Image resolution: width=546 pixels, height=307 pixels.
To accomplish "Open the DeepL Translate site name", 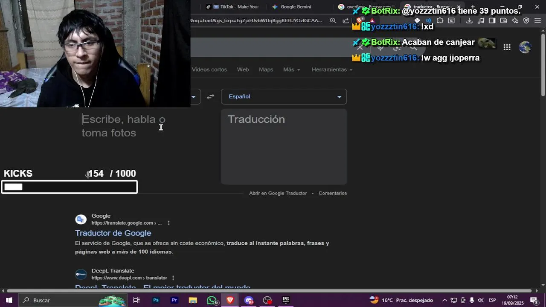I will (113, 271).
